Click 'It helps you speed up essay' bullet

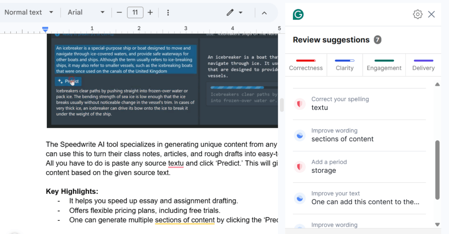153,201
